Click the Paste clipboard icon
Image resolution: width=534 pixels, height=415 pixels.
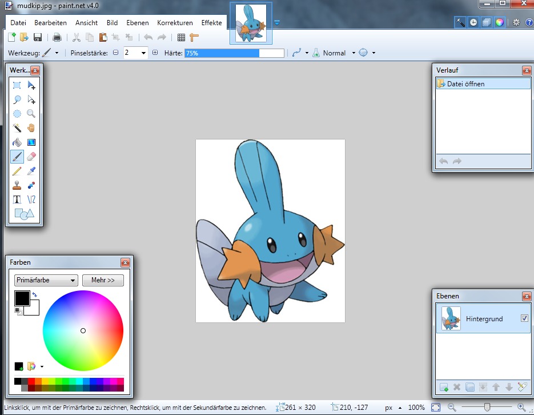coord(103,37)
